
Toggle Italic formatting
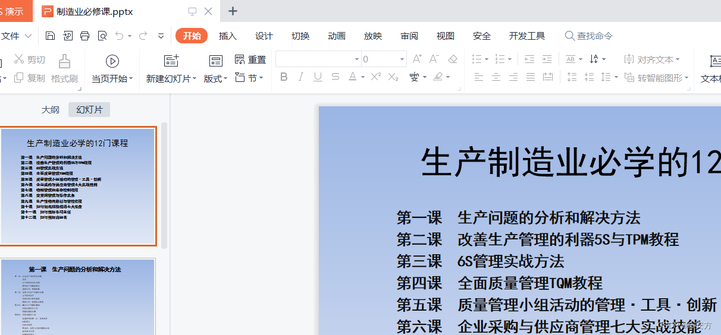pos(301,77)
